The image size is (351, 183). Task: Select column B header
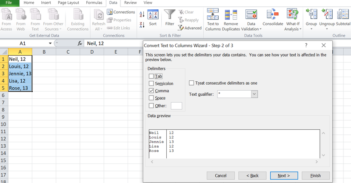click(44, 52)
